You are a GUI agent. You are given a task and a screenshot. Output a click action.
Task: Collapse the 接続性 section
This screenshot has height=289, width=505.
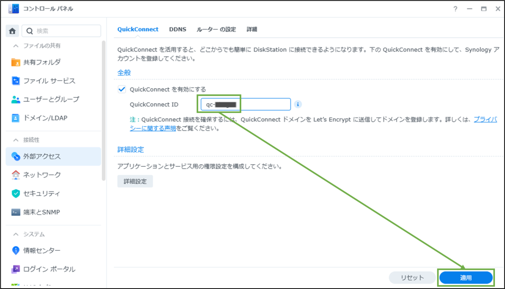coord(16,140)
